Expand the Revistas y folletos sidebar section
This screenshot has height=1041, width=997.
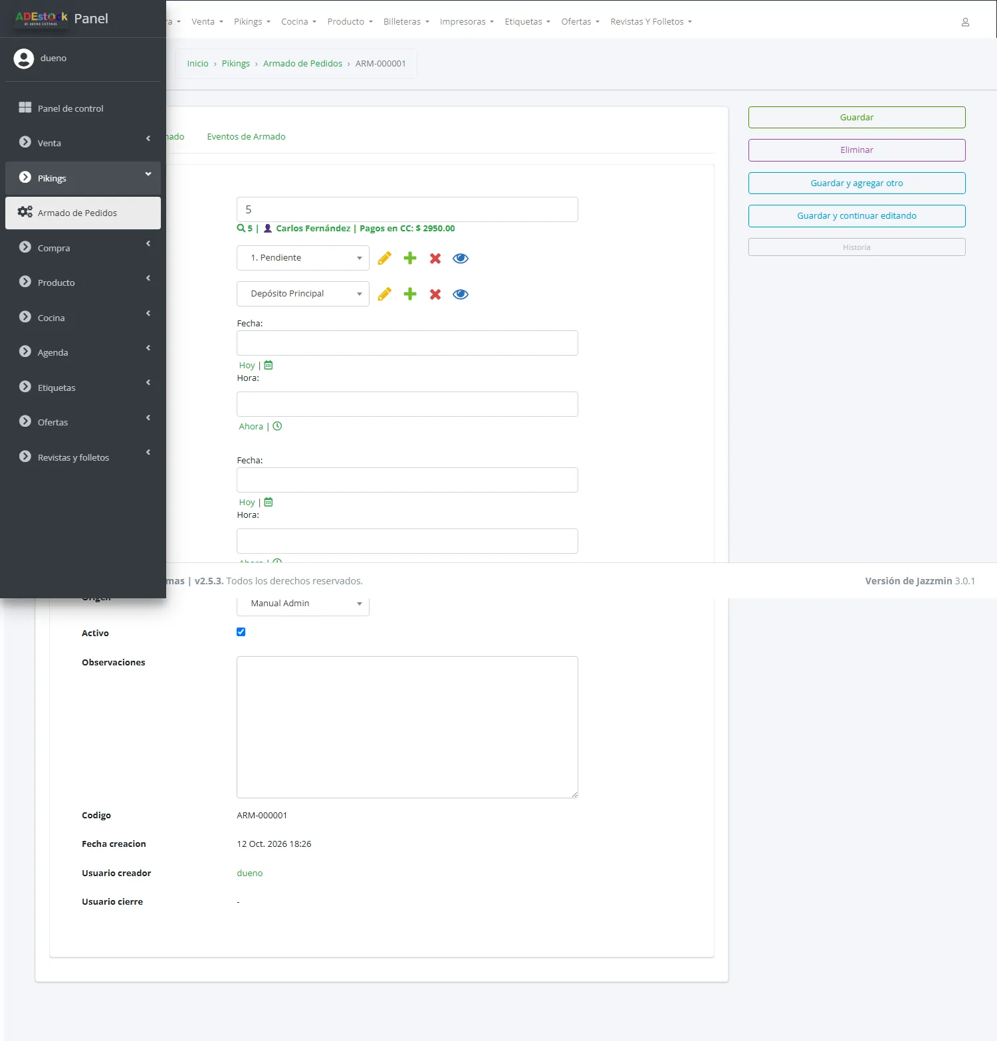(83, 457)
